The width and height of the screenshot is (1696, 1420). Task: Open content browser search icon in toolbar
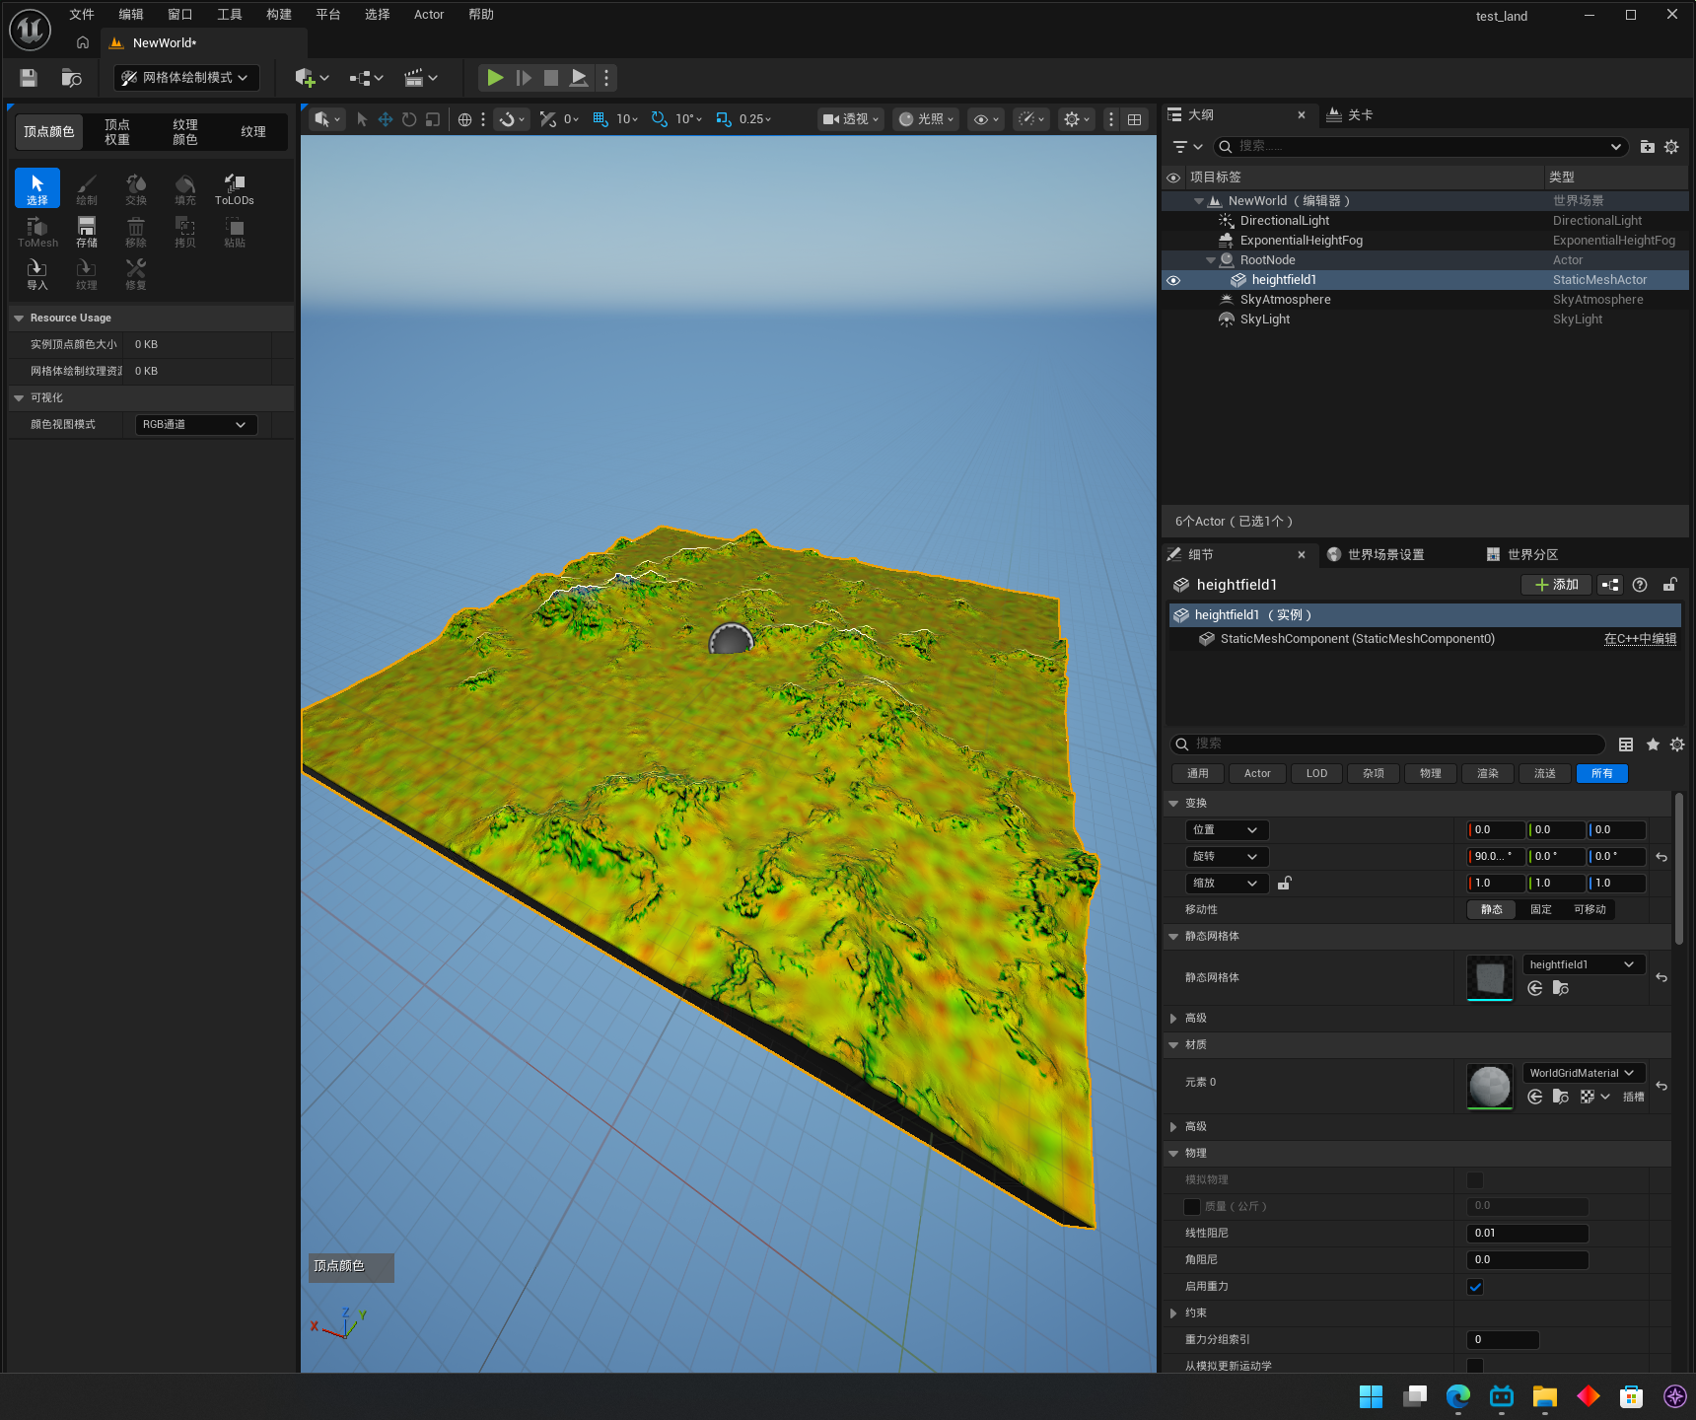click(x=71, y=78)
